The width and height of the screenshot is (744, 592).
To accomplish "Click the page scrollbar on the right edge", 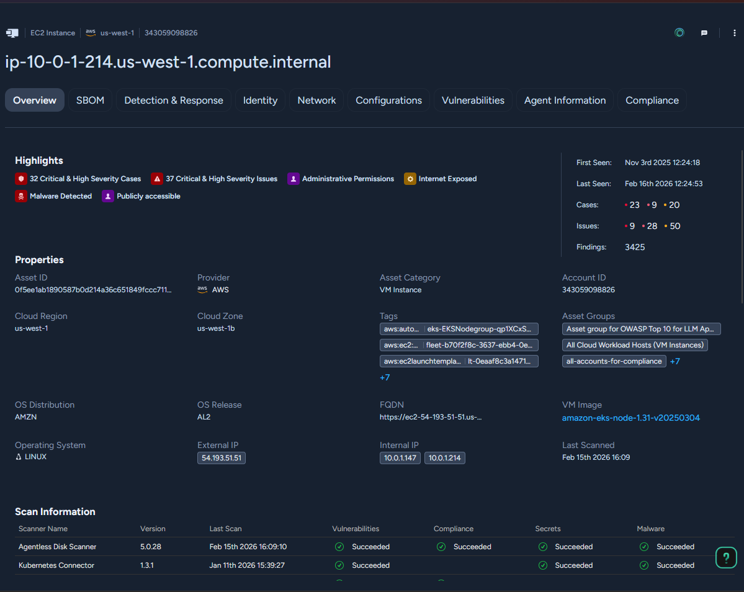I will (x=742, y=226).
